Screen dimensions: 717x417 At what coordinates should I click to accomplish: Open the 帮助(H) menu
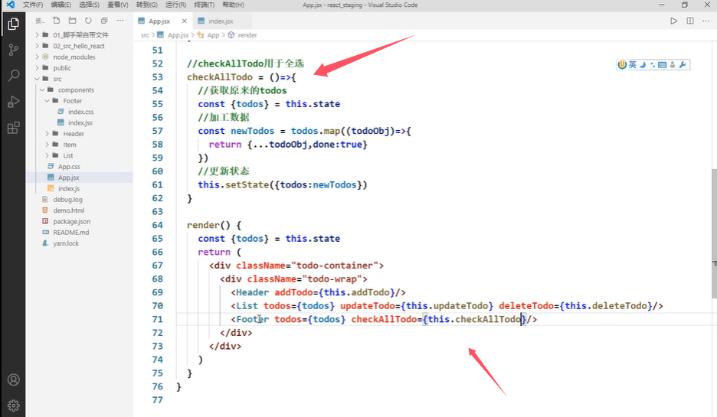pos(233,5)
